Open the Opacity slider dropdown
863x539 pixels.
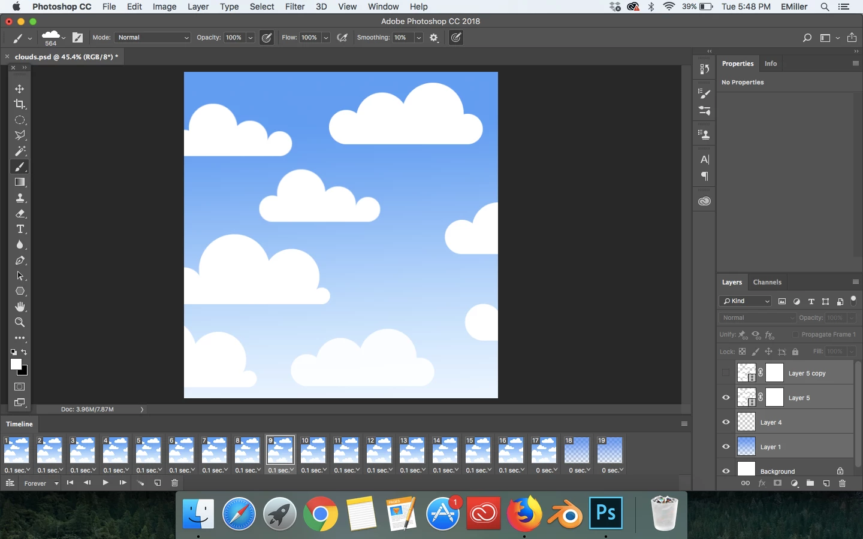pos(251,38)
